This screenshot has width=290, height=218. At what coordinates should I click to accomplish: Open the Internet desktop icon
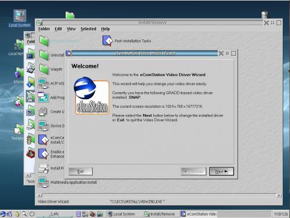[x=19, y=73]
